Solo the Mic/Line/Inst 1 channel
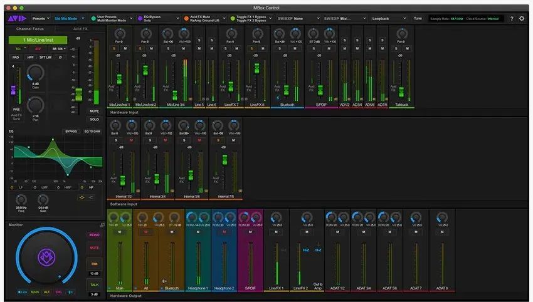This screenshot has height=302, width=533. click(114, 49)
